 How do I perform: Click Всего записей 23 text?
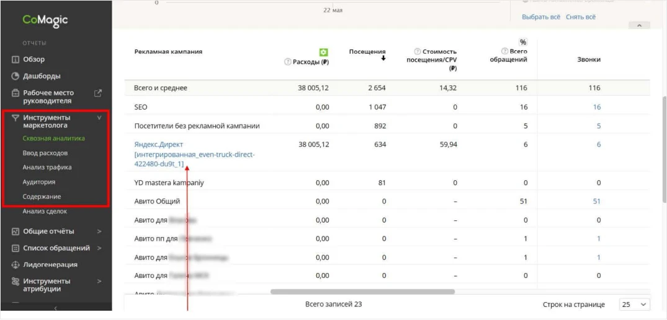pos(334,304)
